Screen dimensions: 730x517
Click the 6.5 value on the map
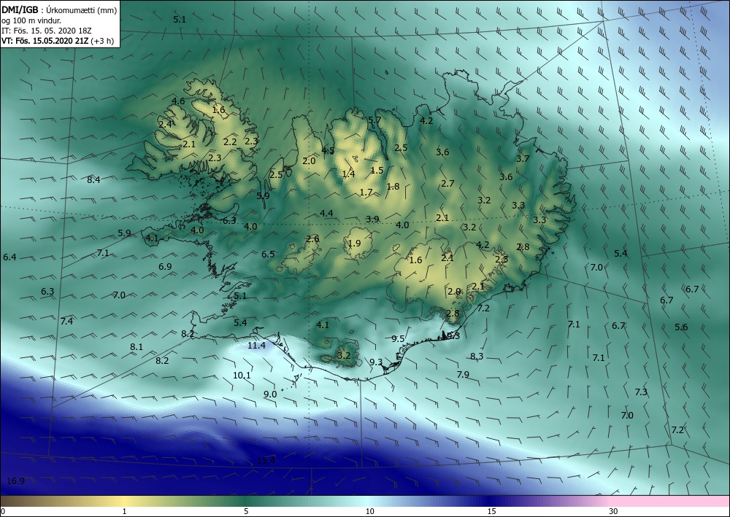[268, 254]
